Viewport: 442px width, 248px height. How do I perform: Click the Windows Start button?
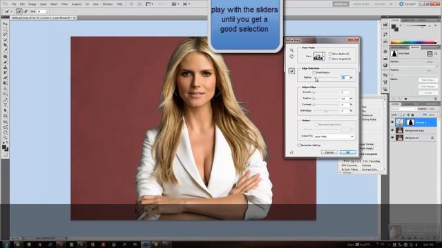point(6,245)
